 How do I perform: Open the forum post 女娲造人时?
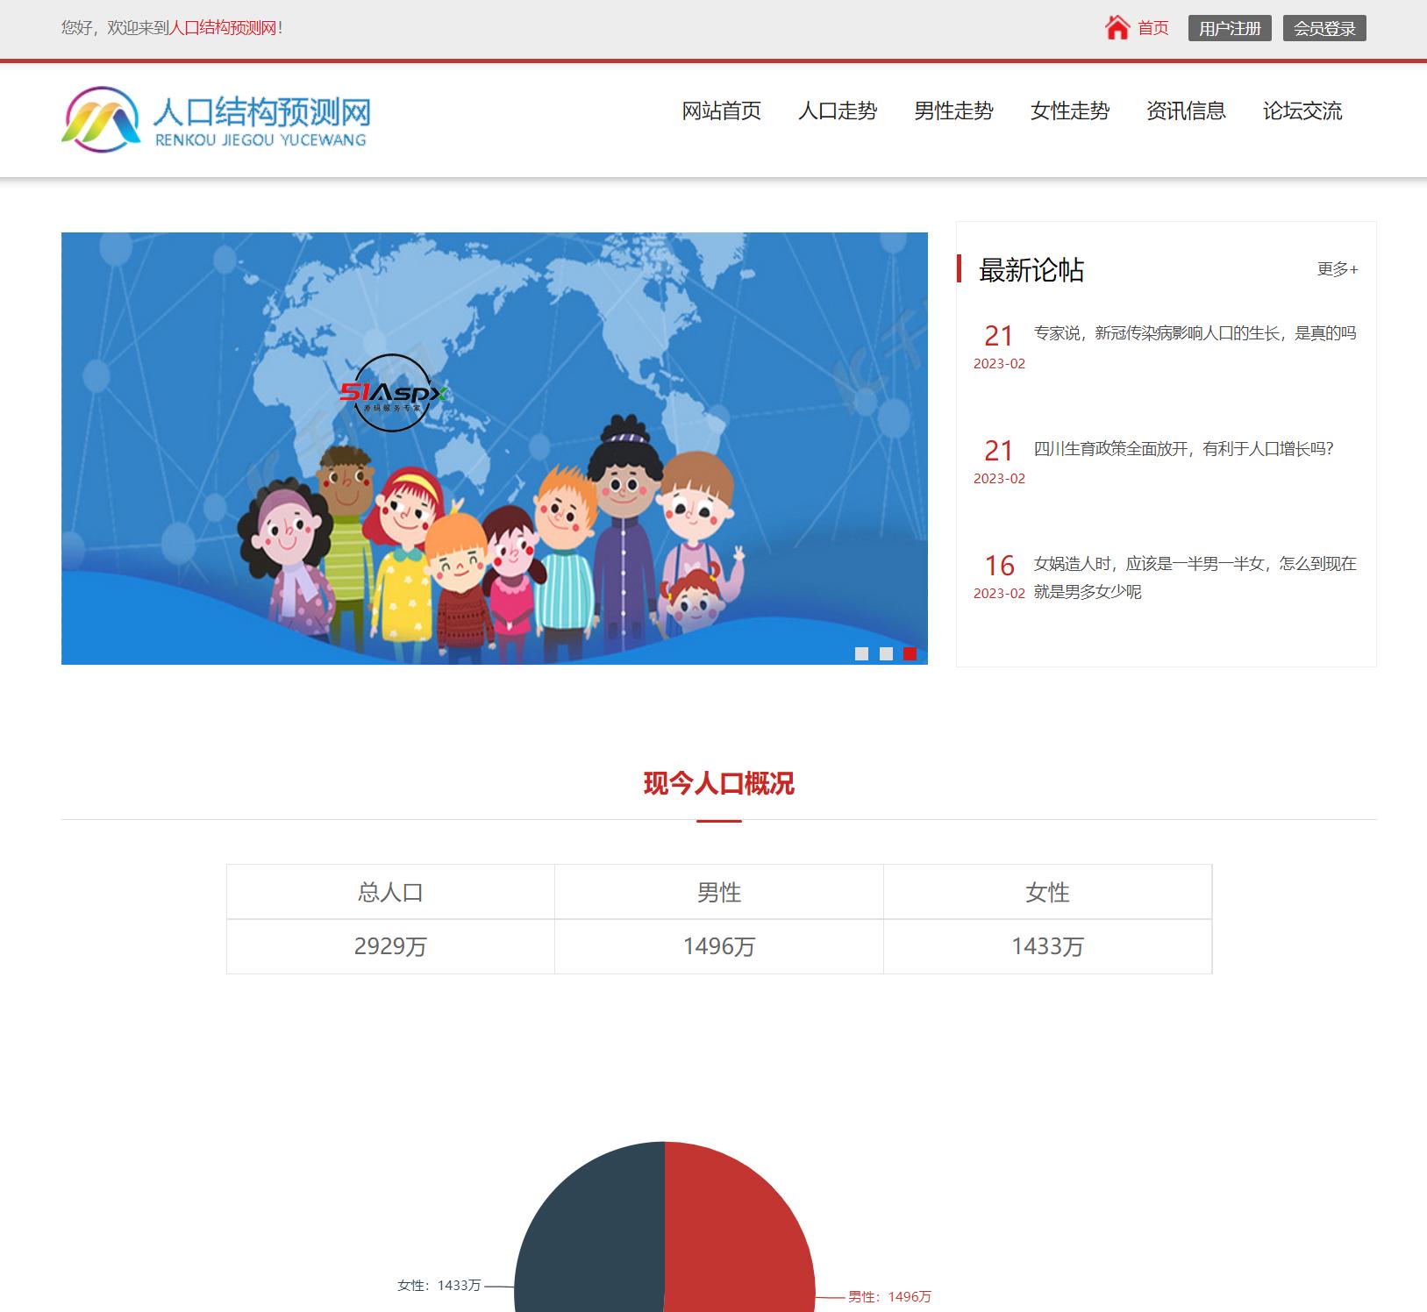[x=1195, y=577]
